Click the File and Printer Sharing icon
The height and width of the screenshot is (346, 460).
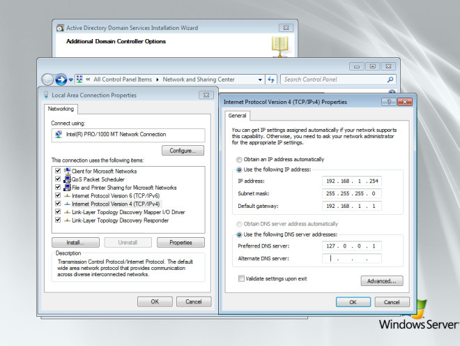click(x=67, y=187)
